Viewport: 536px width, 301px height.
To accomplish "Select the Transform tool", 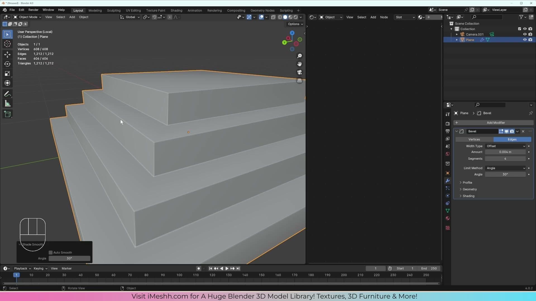I will tap(8, 83).
